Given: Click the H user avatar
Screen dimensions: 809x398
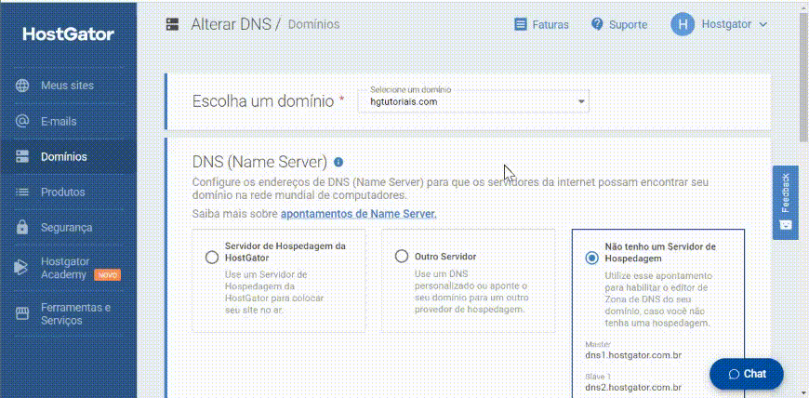Looking at the screenshot, I should pos(683,24).
